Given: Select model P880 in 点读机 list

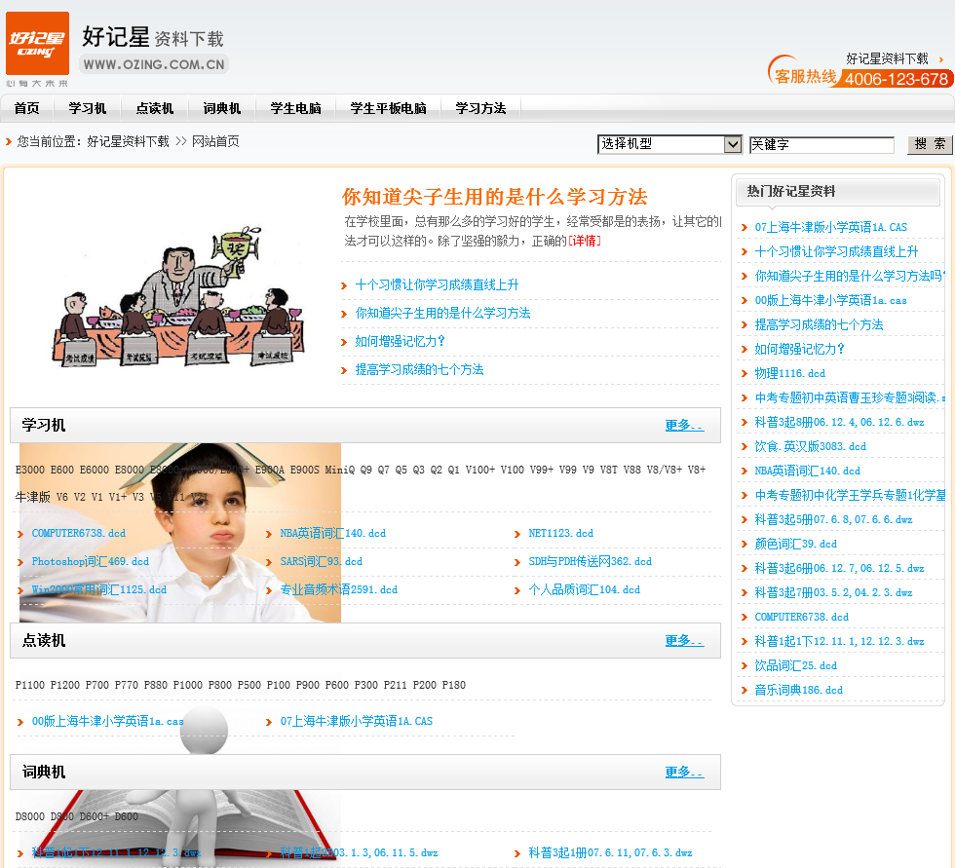Looking at the screenshot, I should (x=155, y=686).
